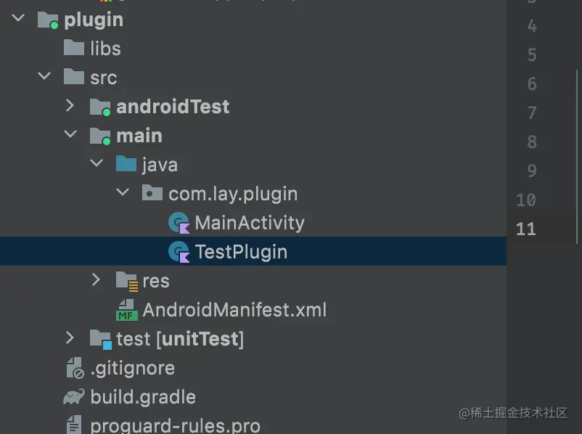Collapse the main source set folder
This screenshot has width=582, height=434.
(x=70, y=135)
